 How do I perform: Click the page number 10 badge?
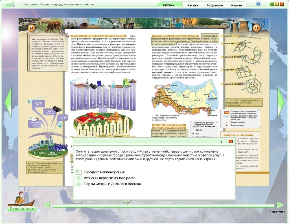31,28
